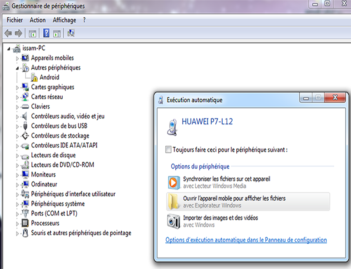Expand Ordinateur node
Image resolution: width=351 pixels, height=269 pixels.
coord(17,185)
